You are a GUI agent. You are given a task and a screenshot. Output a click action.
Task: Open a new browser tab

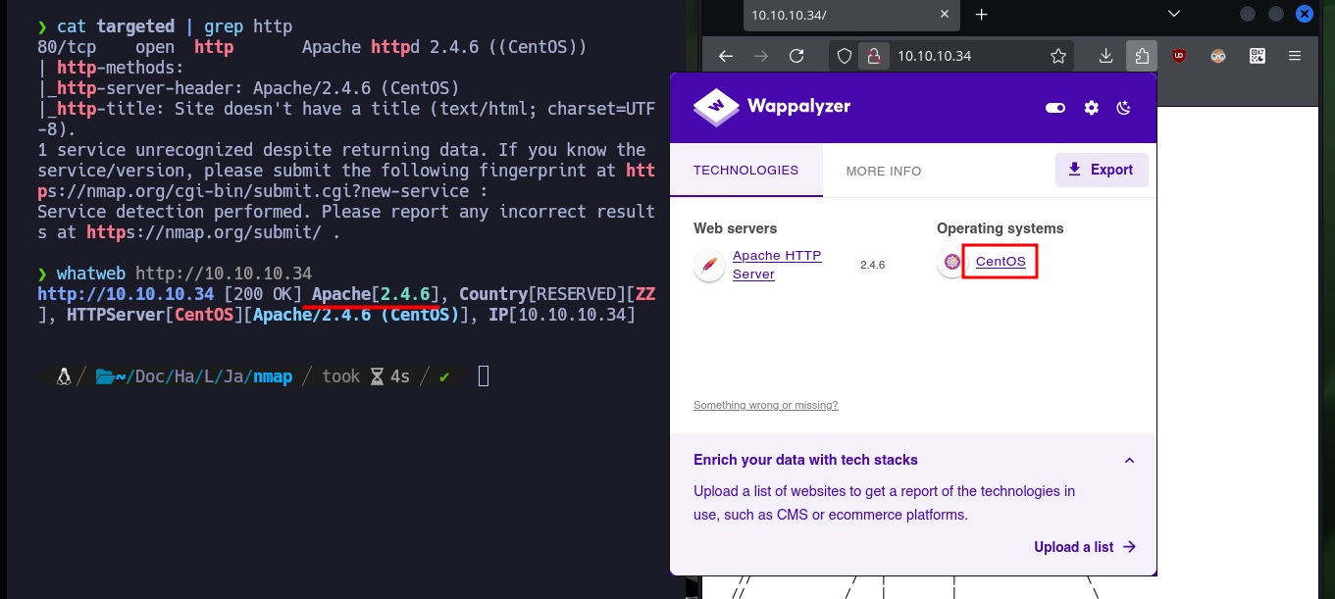[x=981, y=15]
